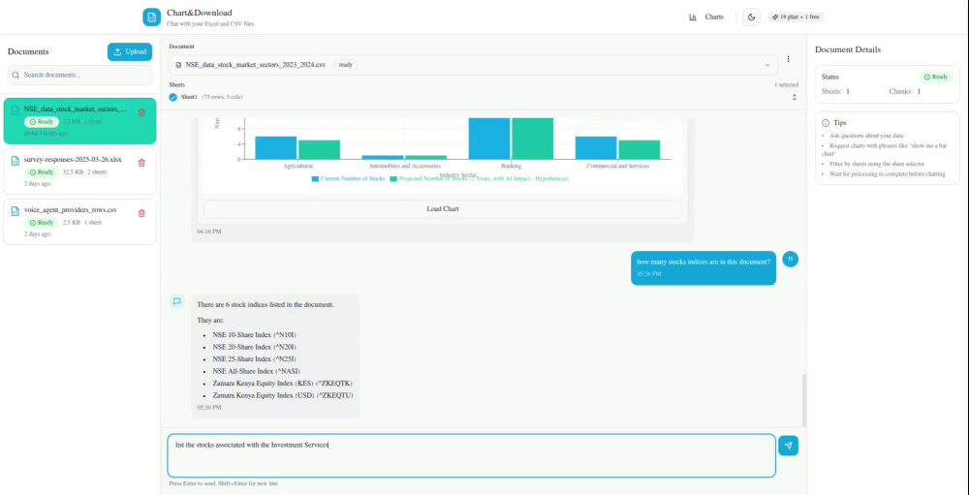
Task: Click the green Agricultural bar in the chart
Action: (319, 149)
